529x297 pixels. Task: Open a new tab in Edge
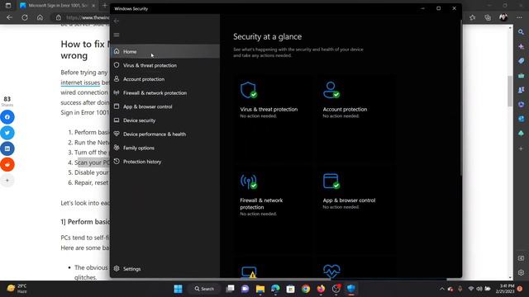tap(105, 6)
